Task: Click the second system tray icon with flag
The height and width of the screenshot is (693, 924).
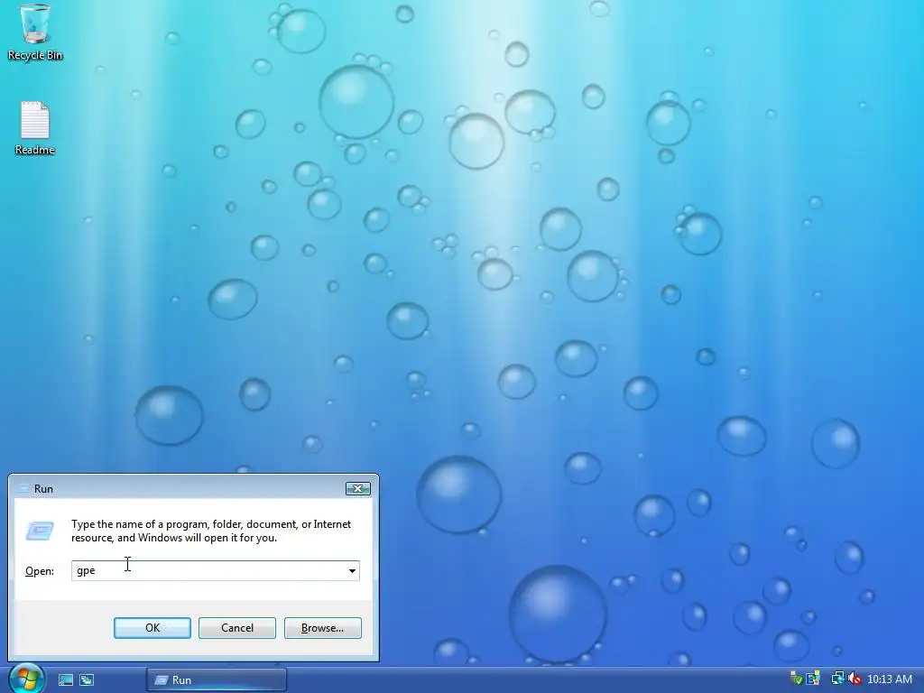Action: (x=813, y=679)
